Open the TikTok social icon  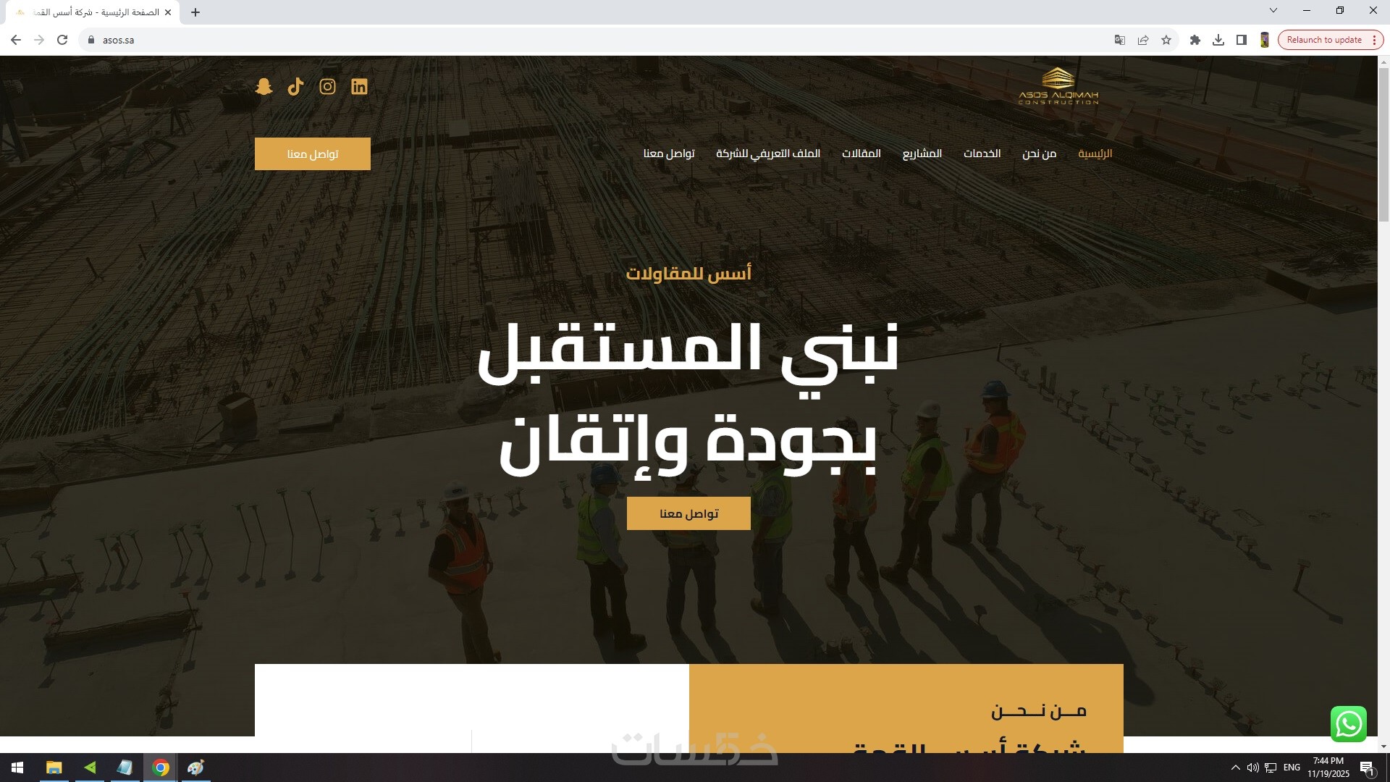pos(295,87)
